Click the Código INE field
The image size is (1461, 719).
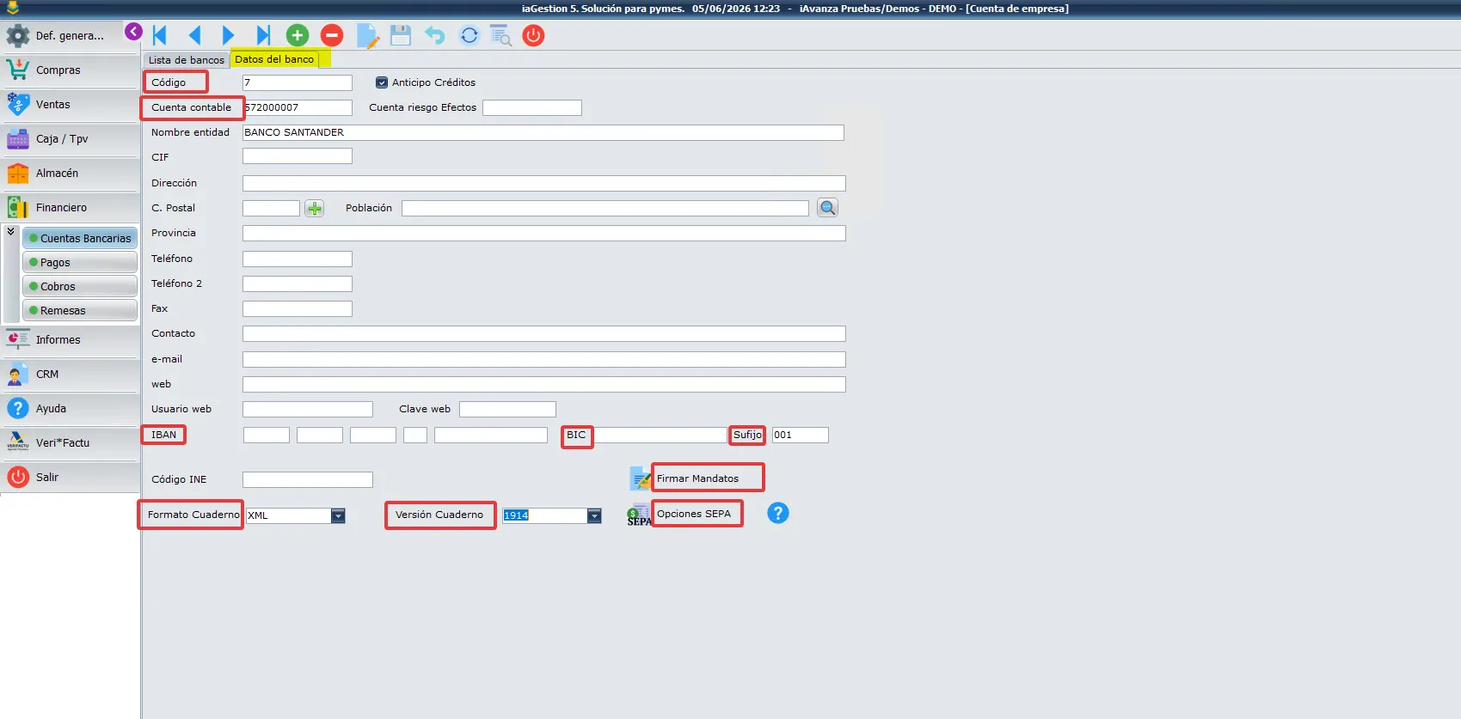click(x=308, y=479)
